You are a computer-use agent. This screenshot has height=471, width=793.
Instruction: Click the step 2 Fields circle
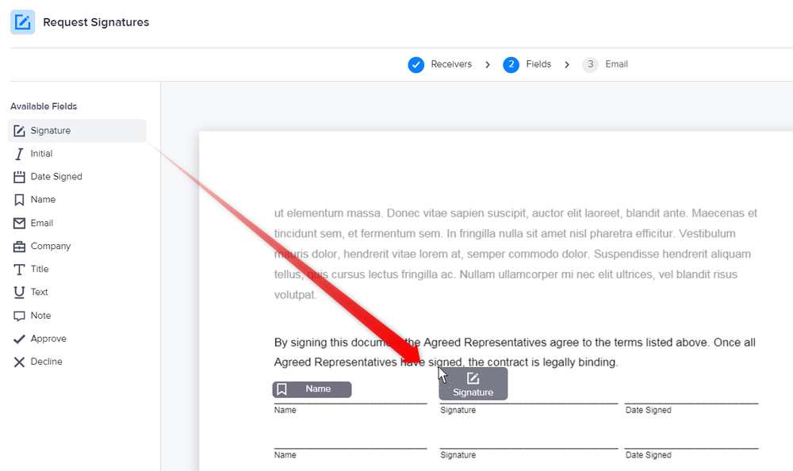point(511,65)
